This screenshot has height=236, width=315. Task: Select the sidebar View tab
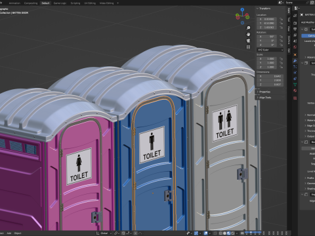(289, 28)
